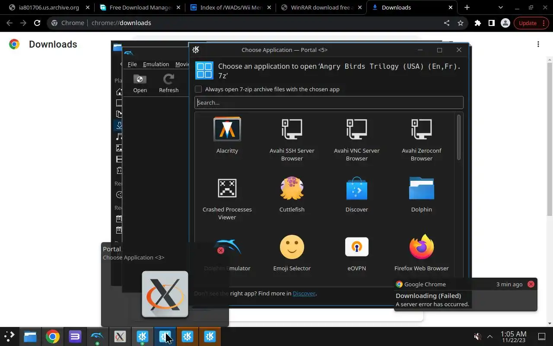
Task: Click the Music place in Dolphin sidebar
Action: (119, 137)
